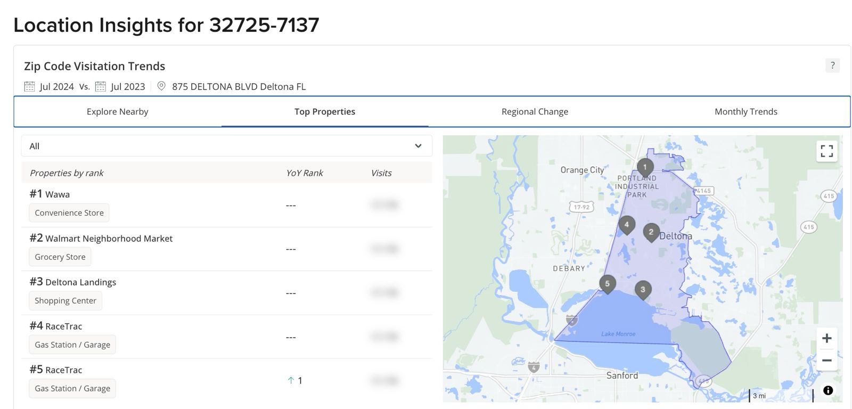Click the Shopping Center tag

click(x=65, y=300)
